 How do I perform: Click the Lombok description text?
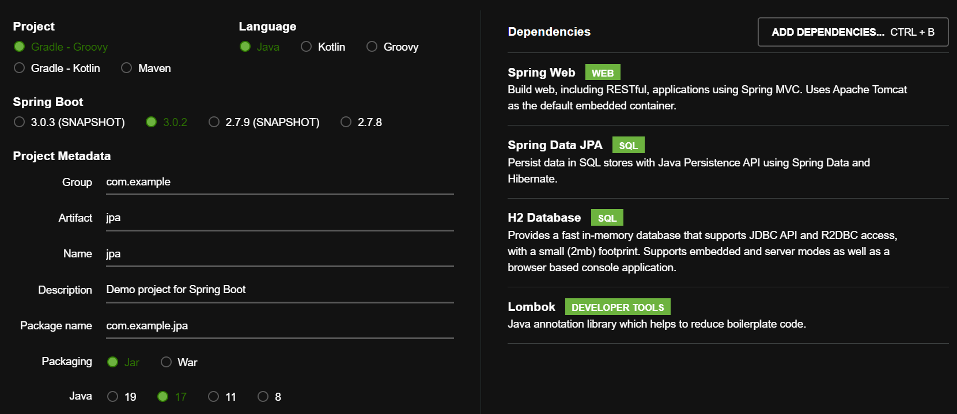pyautogui.click(x=657, y=324)
